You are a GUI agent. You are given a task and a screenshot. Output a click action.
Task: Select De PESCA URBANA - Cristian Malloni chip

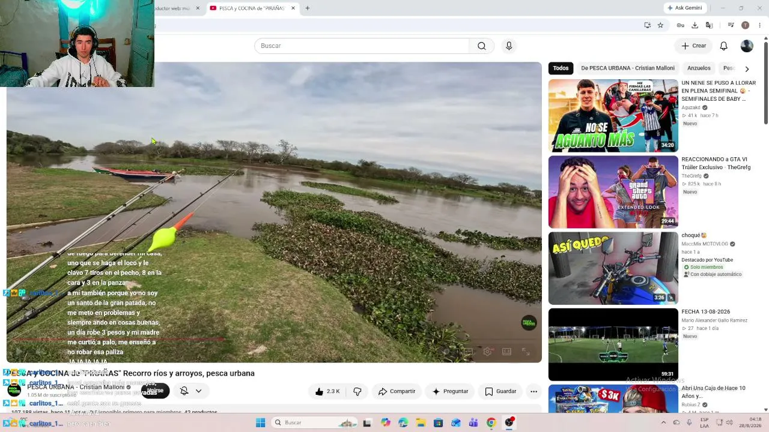tap(628, 68)
